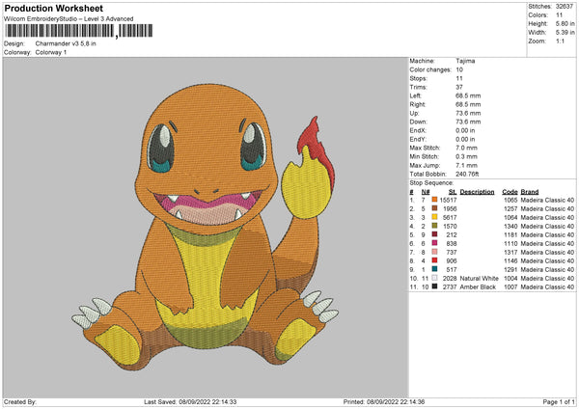Click the Stitches value 32637
This screenshot has width=579, height=409.
tap(565, 6)
